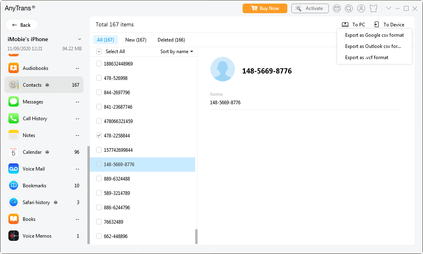423x254 pixels.
Task: Select contact 662-448896 in the list
Action: pos(142,236)
